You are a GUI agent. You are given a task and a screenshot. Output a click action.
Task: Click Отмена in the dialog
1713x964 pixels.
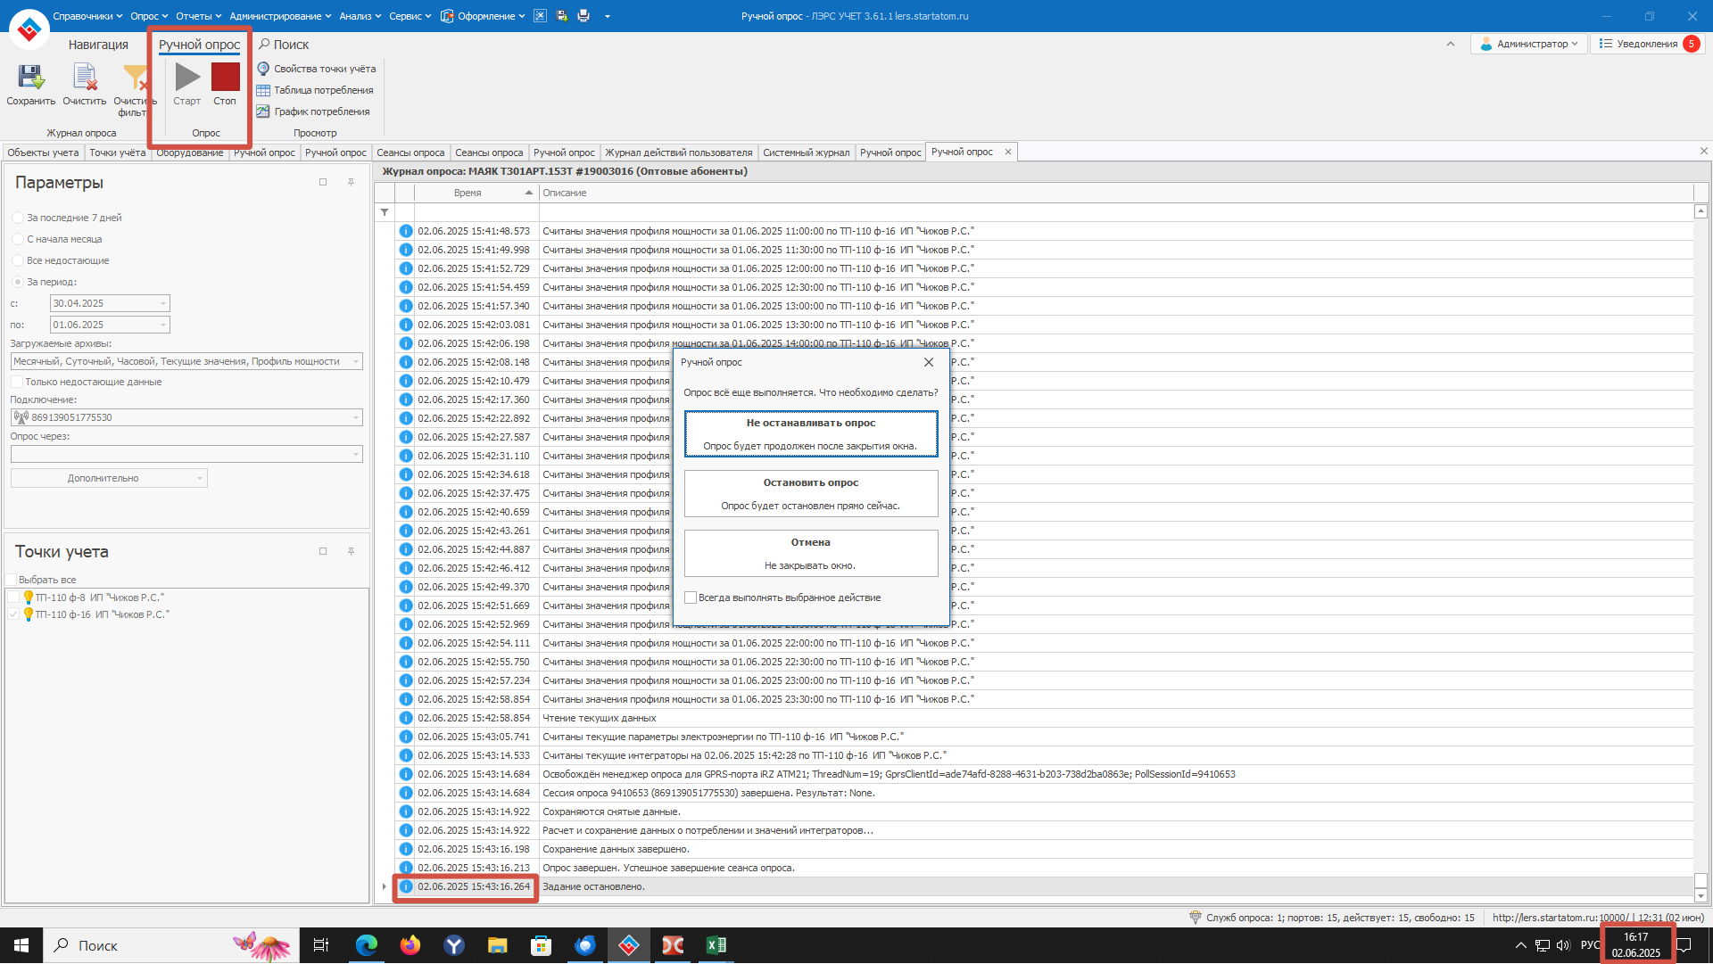pyautogui.click(x=810, y=554)
